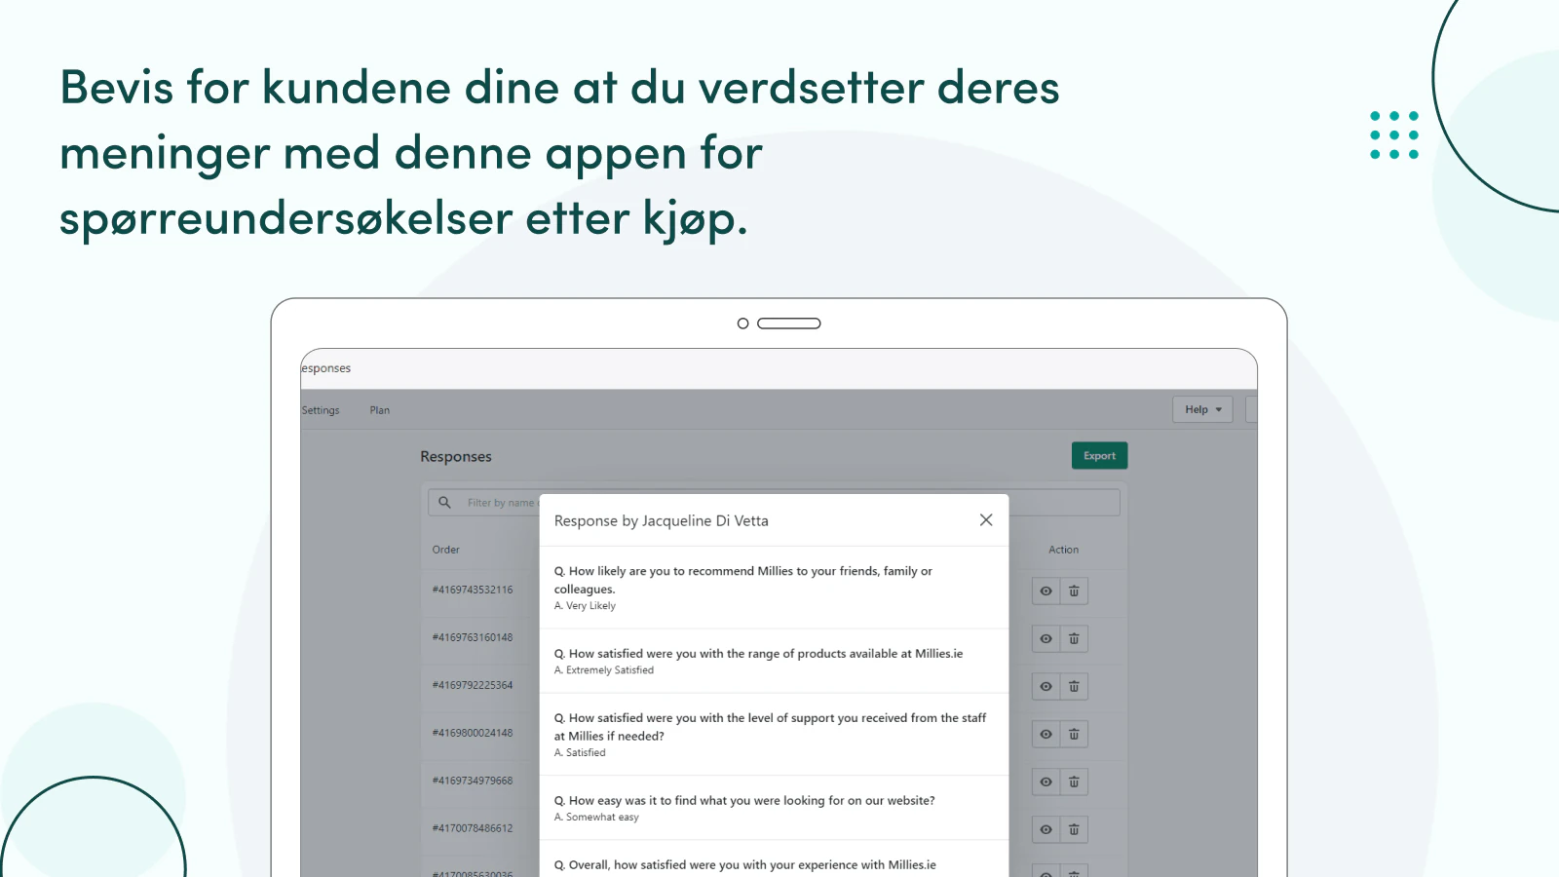
Task: Click the Action column header
Action: tap(1063, 550)
